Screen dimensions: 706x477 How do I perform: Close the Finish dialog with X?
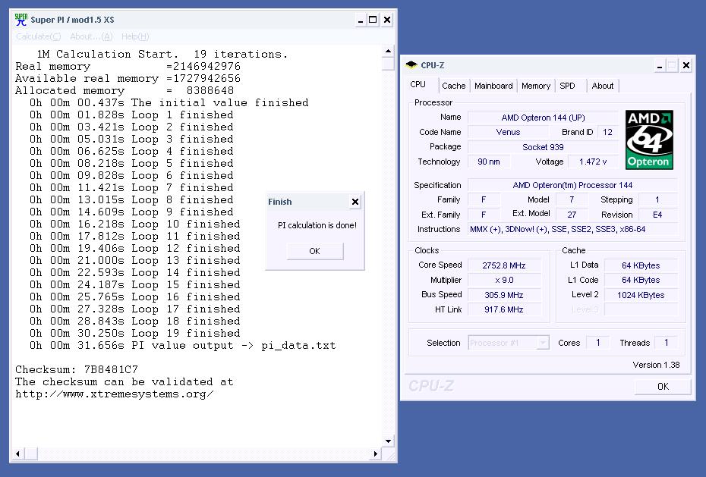tap(355, 202)
